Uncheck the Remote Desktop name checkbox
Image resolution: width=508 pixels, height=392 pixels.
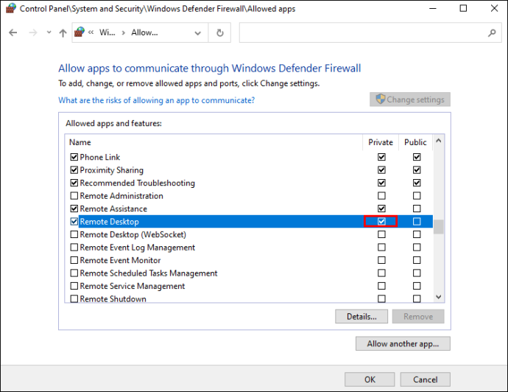coord(74,222)
